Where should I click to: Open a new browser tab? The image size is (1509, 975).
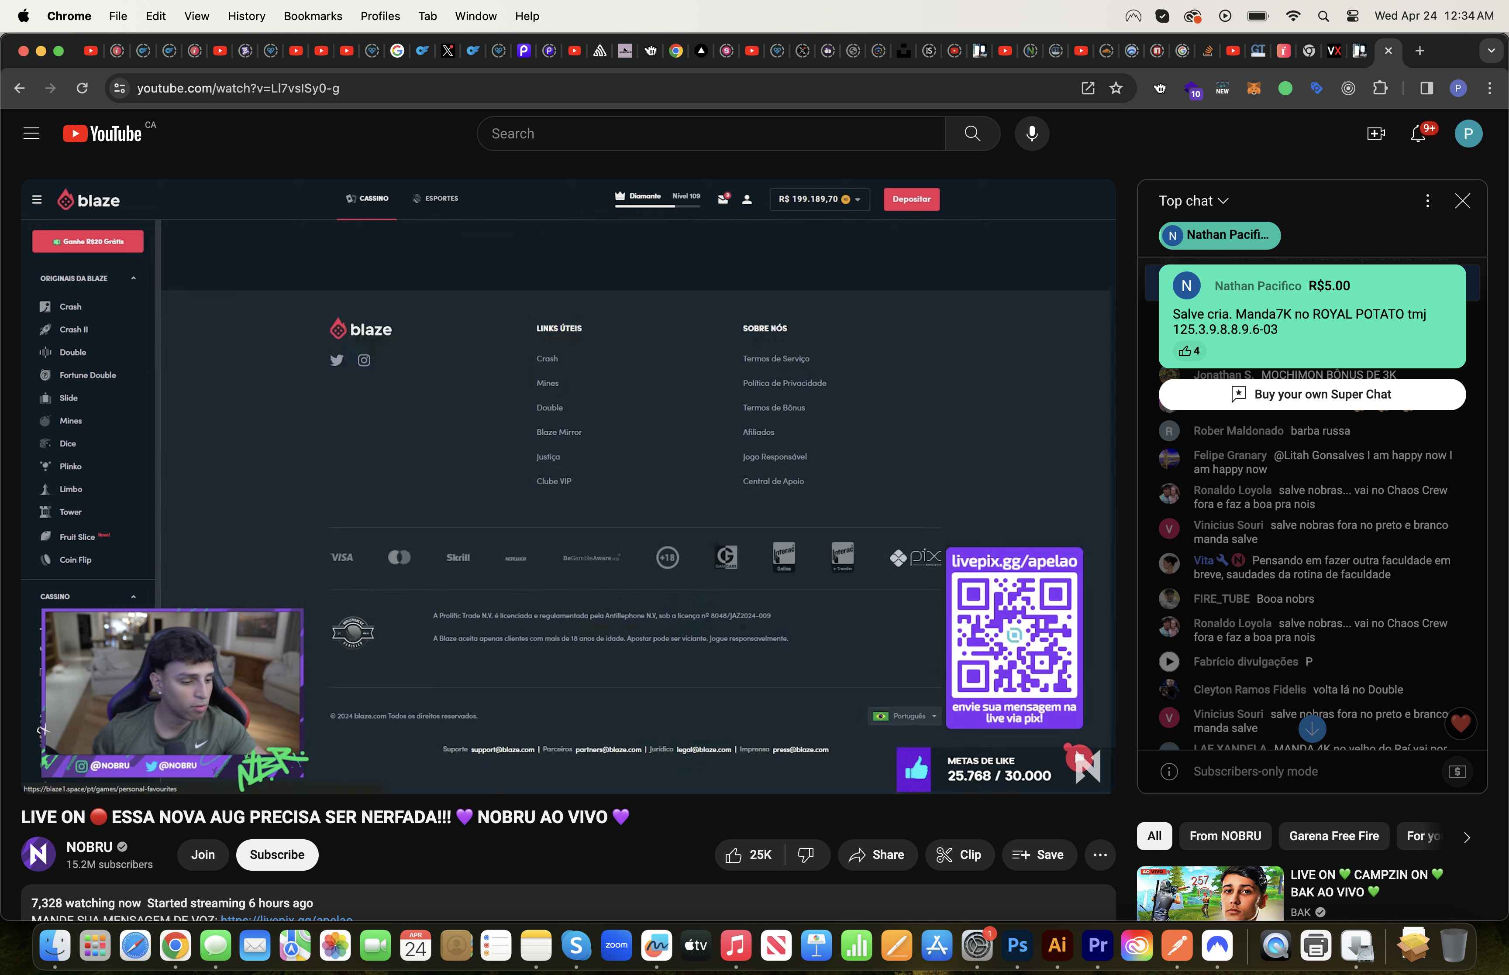coord(1420,51)
